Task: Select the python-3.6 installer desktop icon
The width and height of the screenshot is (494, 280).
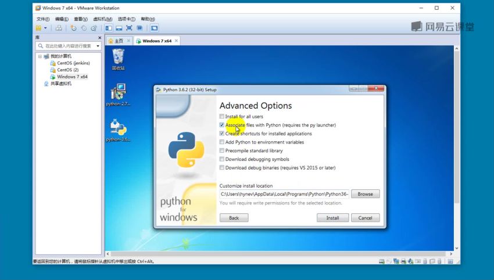Action: (118, 130)
